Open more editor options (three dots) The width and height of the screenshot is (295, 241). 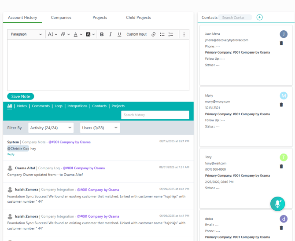point(184,34)
